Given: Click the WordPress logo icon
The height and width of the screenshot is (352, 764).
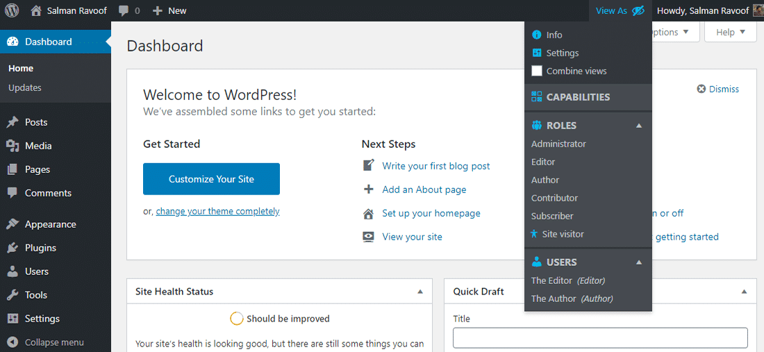Looking at the screenshot, I should pos(12,10).
